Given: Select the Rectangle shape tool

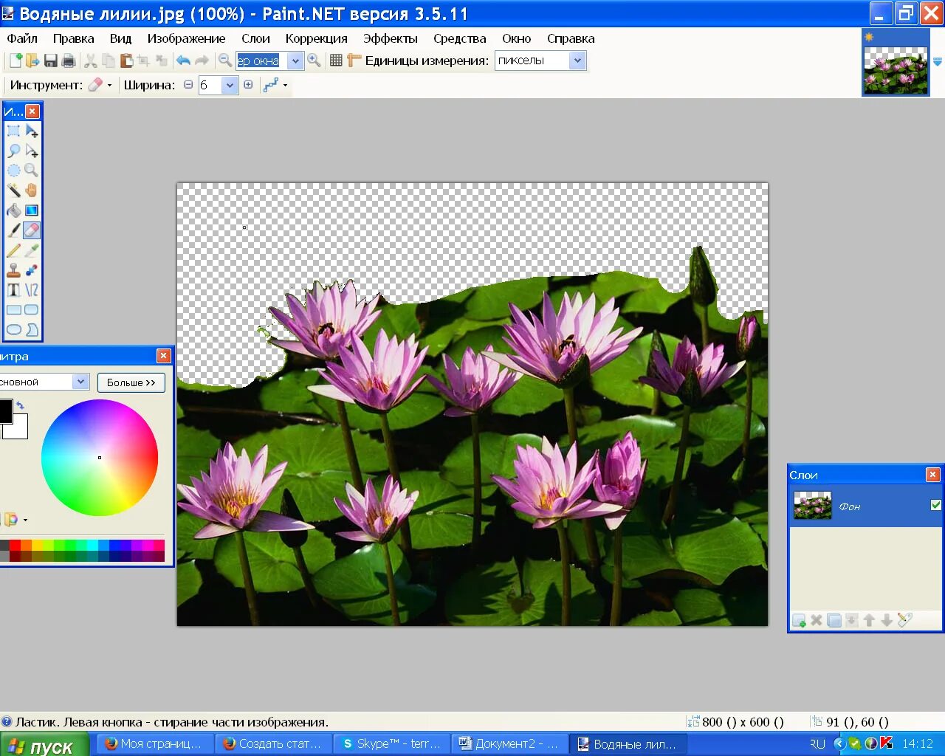Looking at the screenshot, I should (13, 310).
